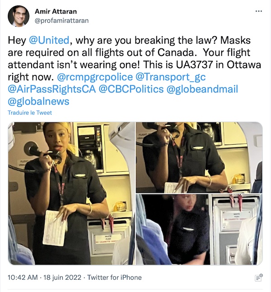Click the 18 juin 2022 date
Screen dimensions: 271x292
click(x=62, y=278)
